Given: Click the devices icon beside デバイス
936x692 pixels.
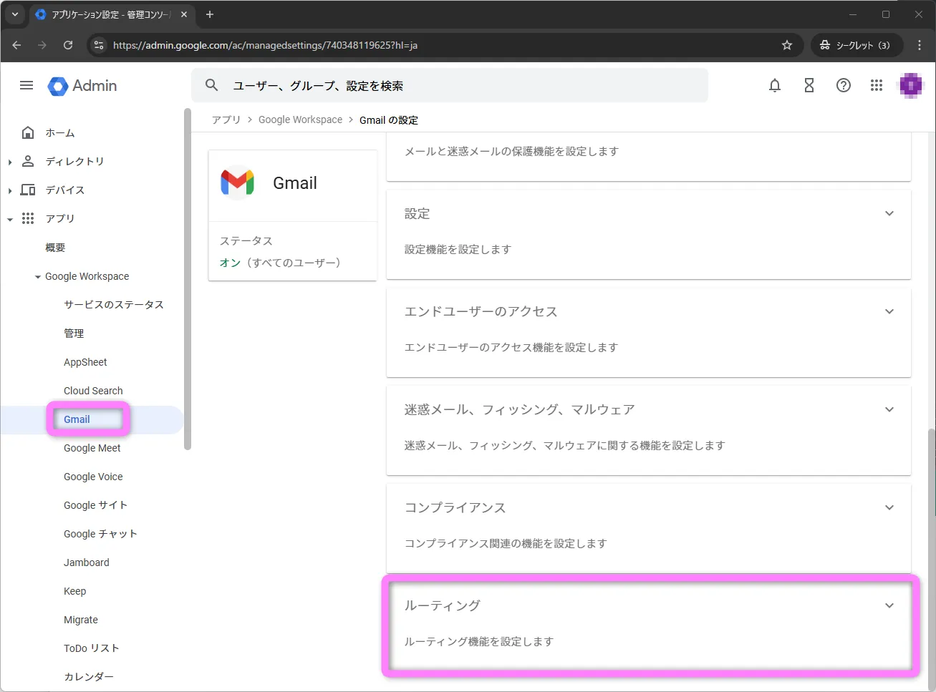Looking at the screenshot, I should pyautogui.click(x=28, y=190).
